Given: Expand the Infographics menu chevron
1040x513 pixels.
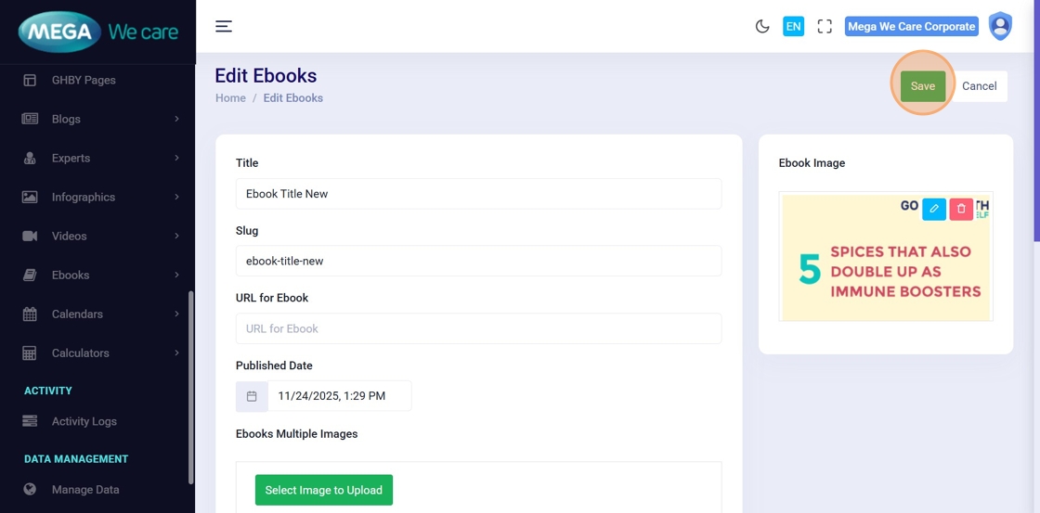Looking at the screenshot, I should point(176,197).
